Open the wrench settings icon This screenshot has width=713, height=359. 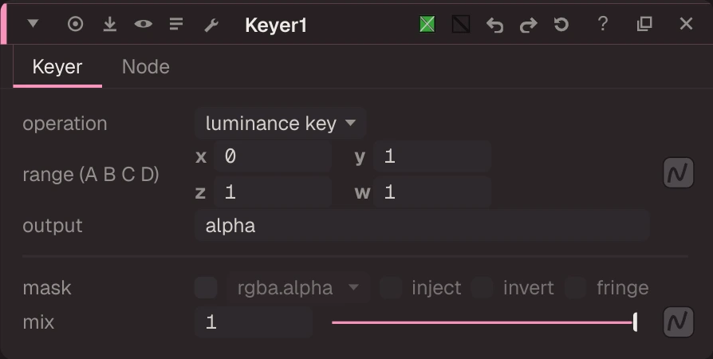coord(211,25)
